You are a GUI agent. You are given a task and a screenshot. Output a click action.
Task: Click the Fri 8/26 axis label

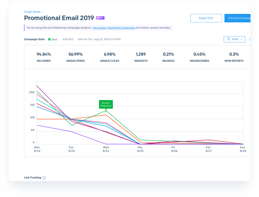tap(174, 149)
